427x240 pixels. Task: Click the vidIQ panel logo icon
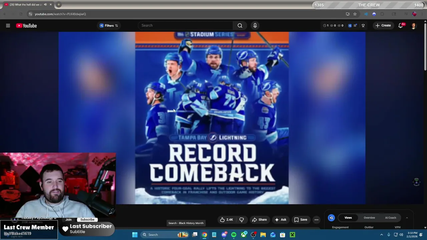tap(331, 218)
